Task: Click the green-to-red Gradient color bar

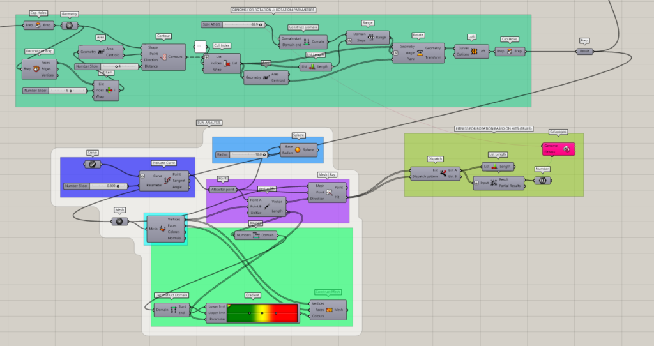Action: click(262, 313)
